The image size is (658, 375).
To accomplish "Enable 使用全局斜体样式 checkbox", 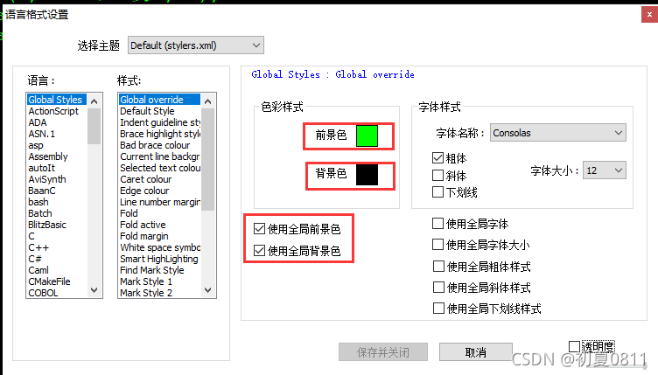I will pyautogui.click(x=438, y=287).
